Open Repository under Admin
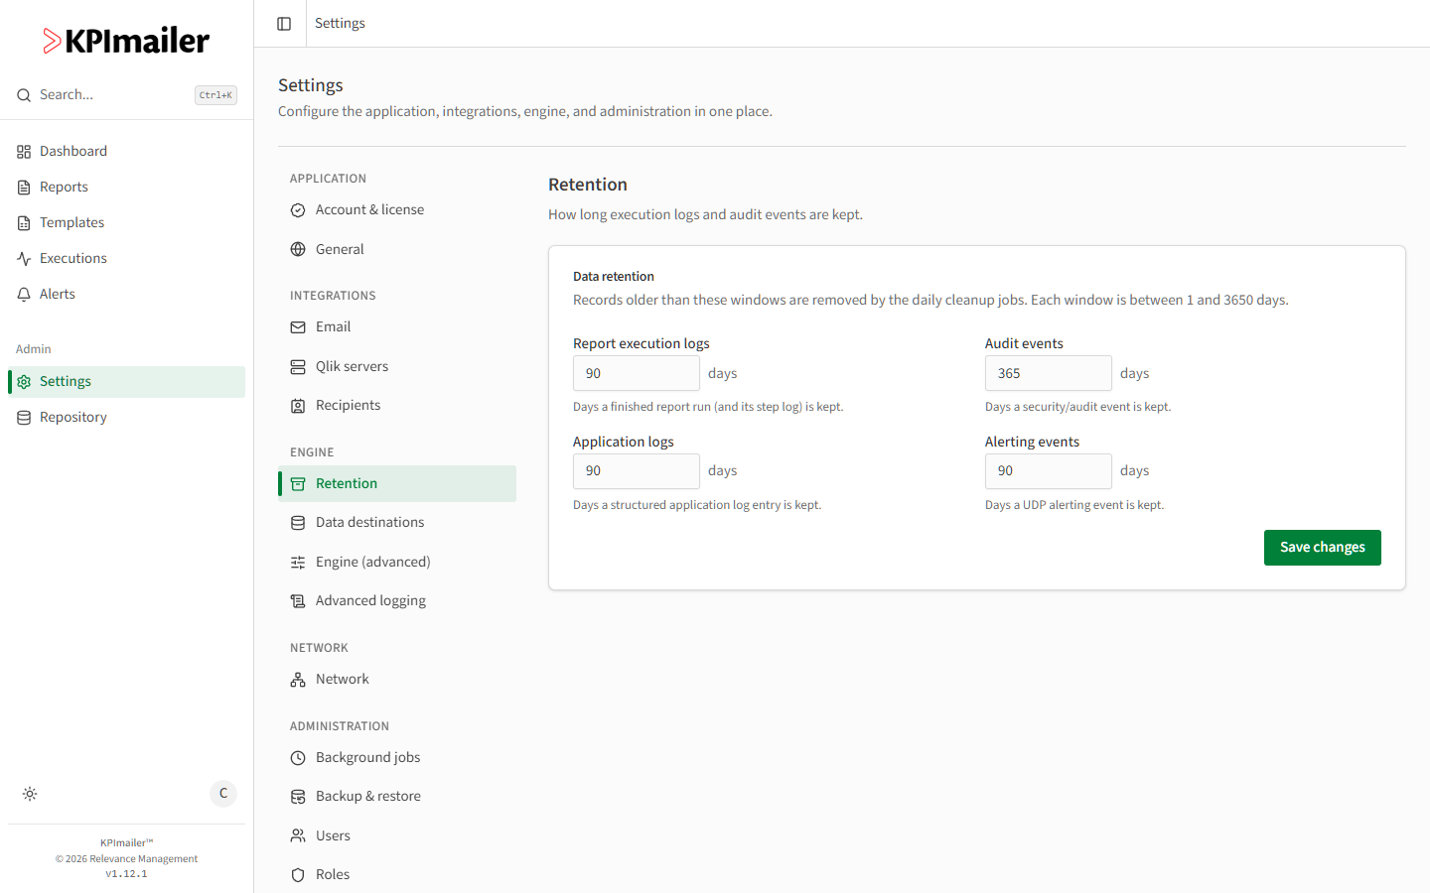The width and height of the screenshot is (1430, 893). point(127,418)
